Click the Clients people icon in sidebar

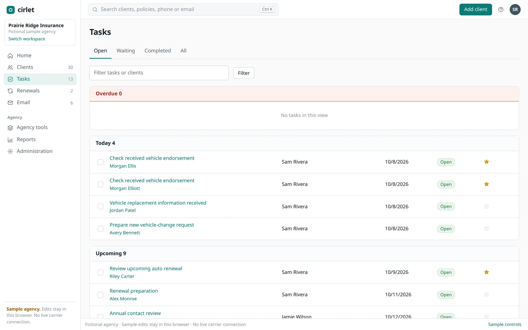click(10, 67)
